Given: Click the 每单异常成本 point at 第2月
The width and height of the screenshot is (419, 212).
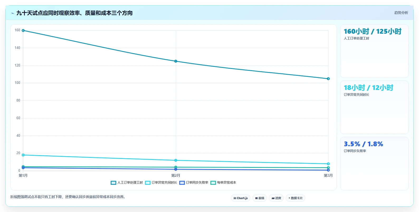Looking at the screenshot, I should 176,167.
